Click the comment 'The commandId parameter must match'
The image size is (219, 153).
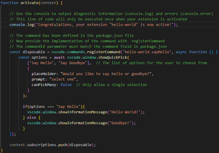coord(88,46)
